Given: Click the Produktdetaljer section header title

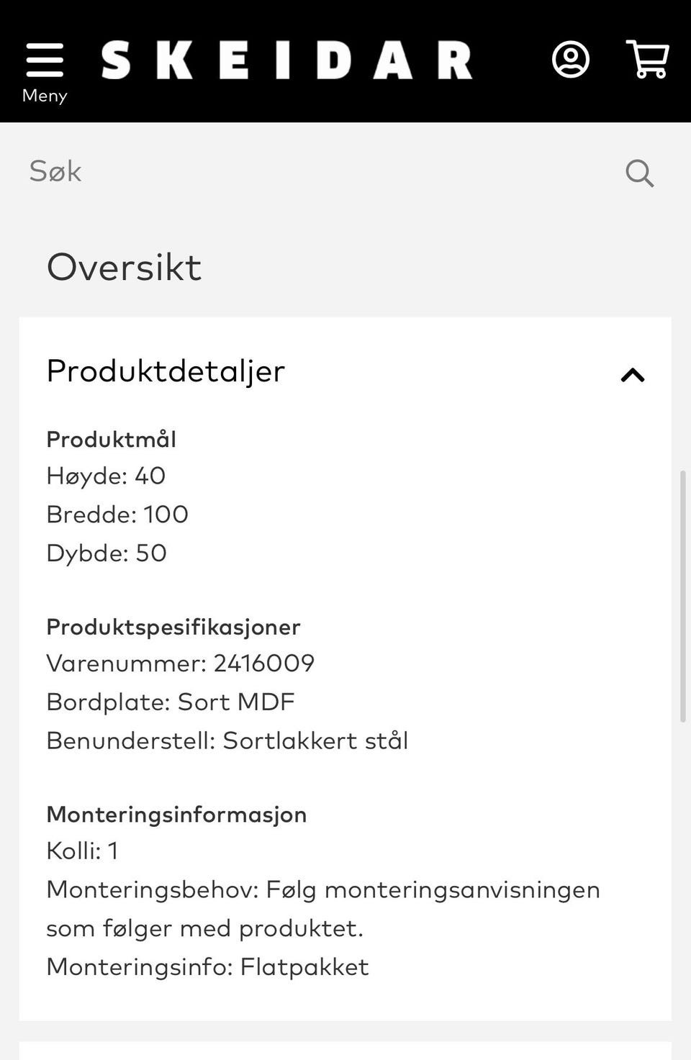Looking at the screenshot, I should [x=166, y=371].
